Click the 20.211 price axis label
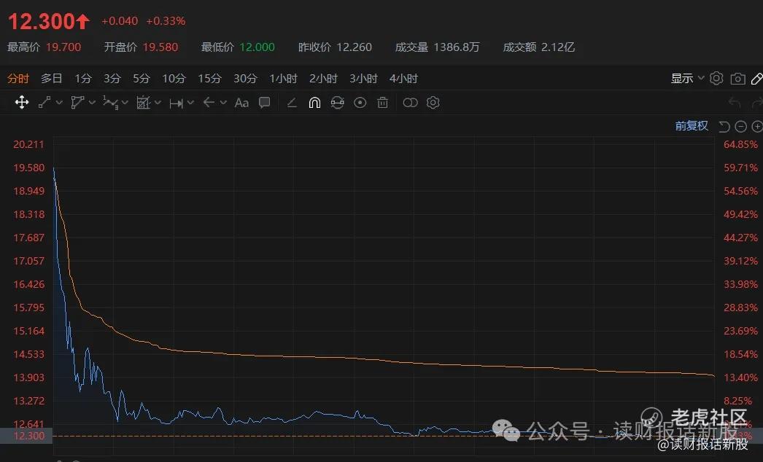Image resolution: width=763 pixels, height=462 pixels. 28,144
